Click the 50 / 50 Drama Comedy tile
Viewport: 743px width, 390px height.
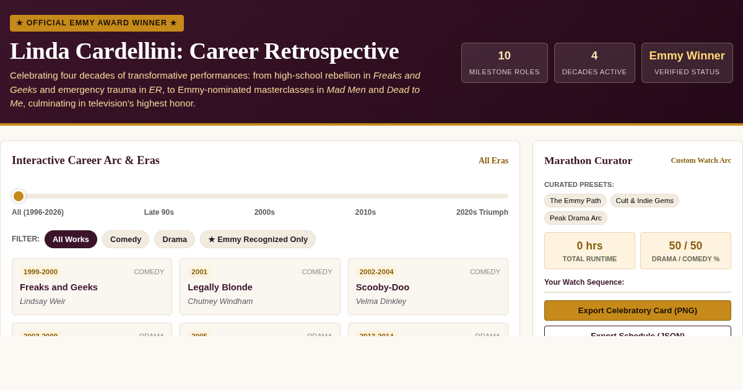(685, 251)
